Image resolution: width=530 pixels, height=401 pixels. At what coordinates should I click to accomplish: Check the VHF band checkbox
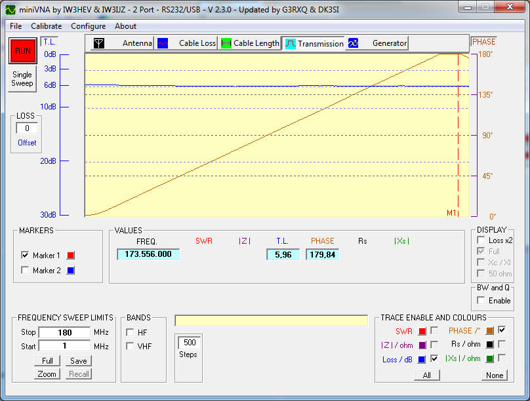130,346
